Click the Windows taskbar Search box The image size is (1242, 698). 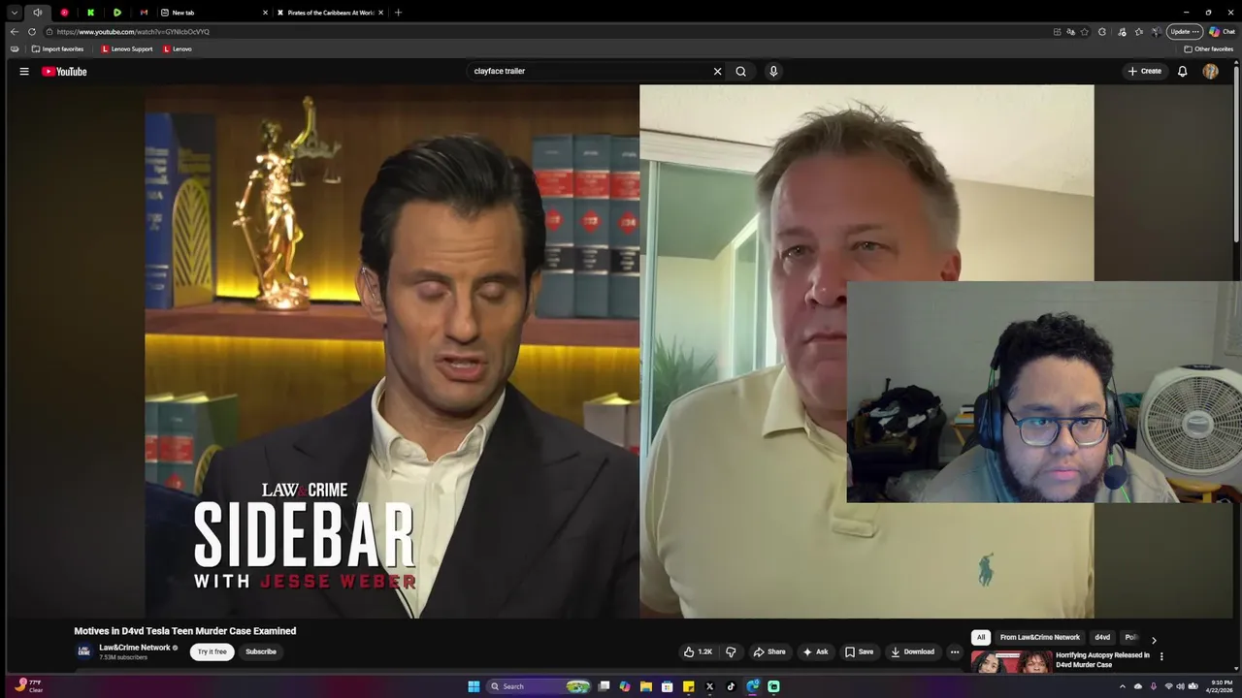[539, 686]
